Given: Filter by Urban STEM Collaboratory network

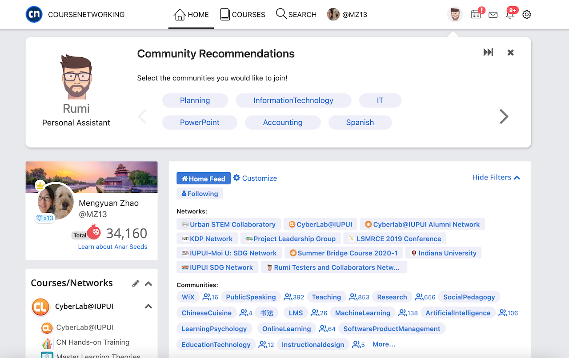Looking at the screenshot, I should [x=228, y=224].
